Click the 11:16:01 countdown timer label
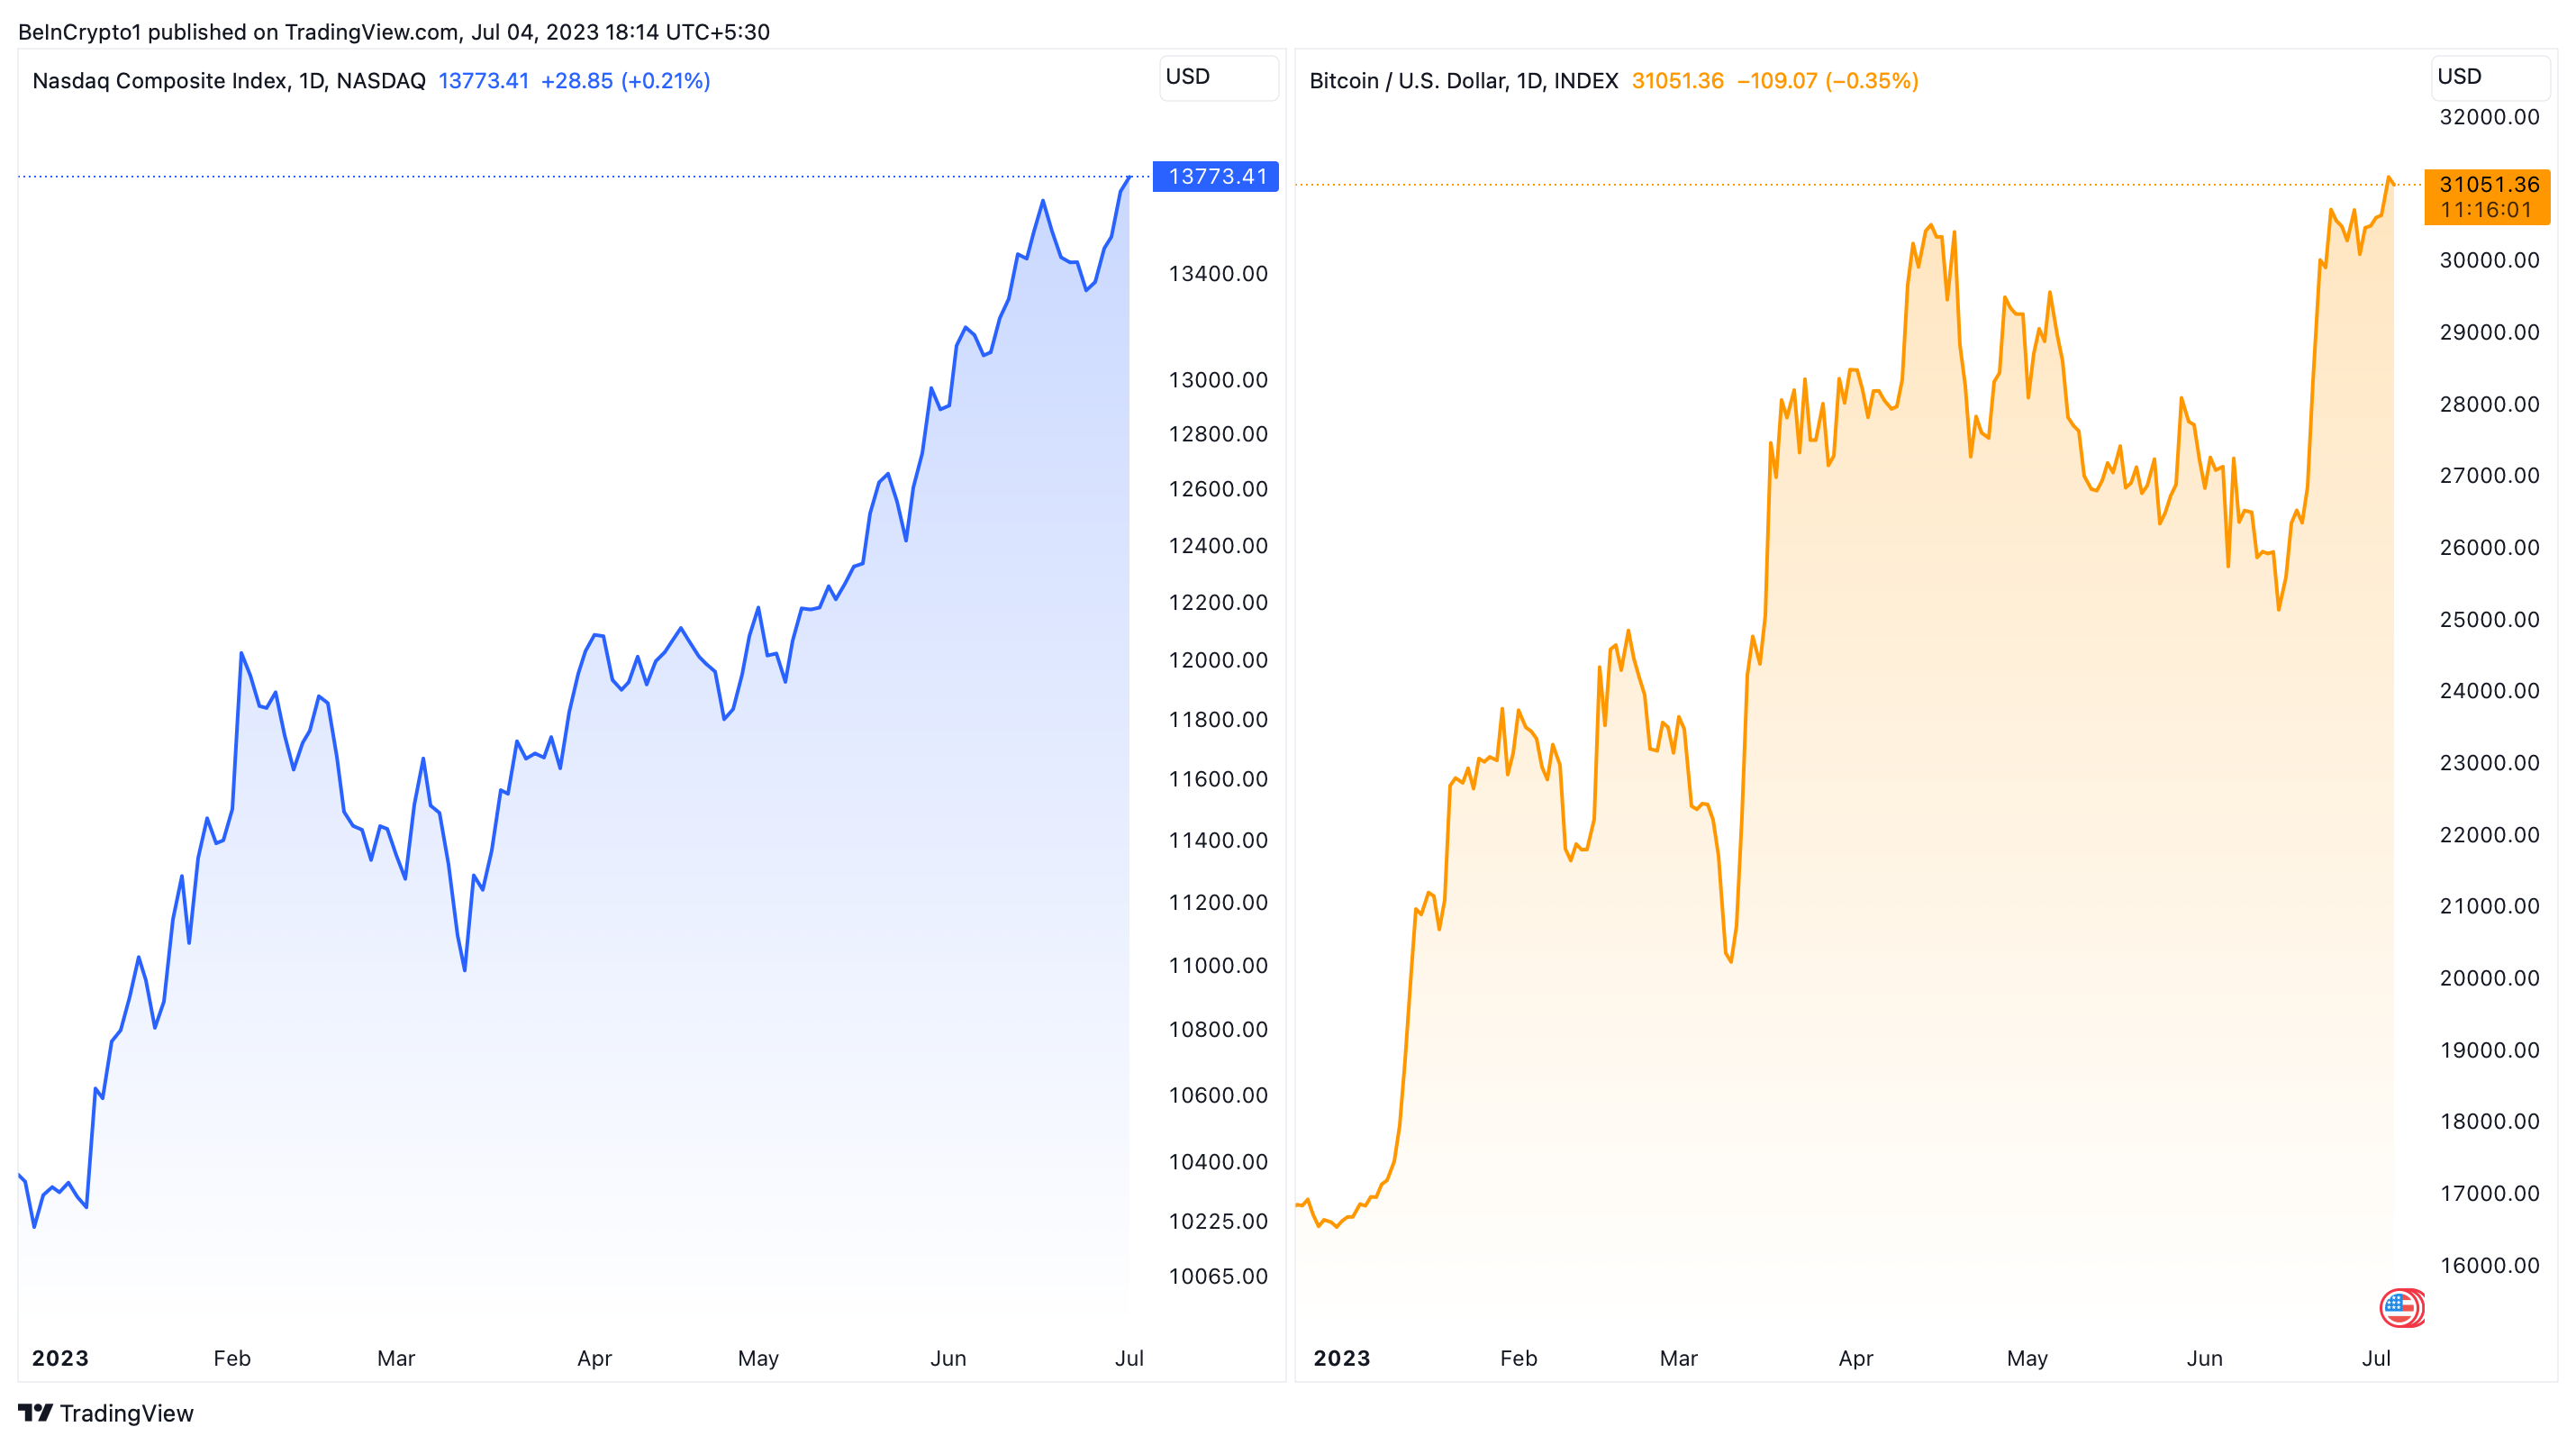Image resolution: width=2576 pixels, height=1445 pixels. (x=2486, y=210)
